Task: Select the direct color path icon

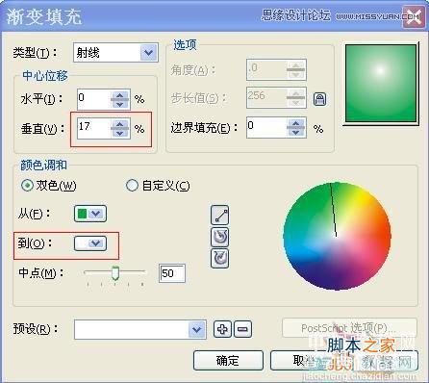Action: [x=220, y=215]
